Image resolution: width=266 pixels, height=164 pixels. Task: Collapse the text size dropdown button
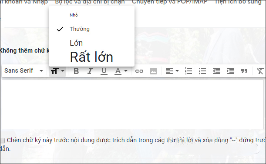(57, 71)
